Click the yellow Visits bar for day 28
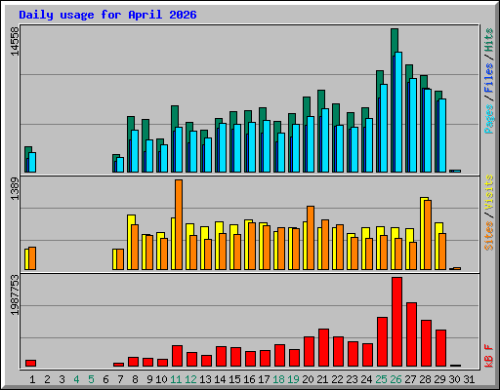500x390 pixels. (x=422, y=233)
